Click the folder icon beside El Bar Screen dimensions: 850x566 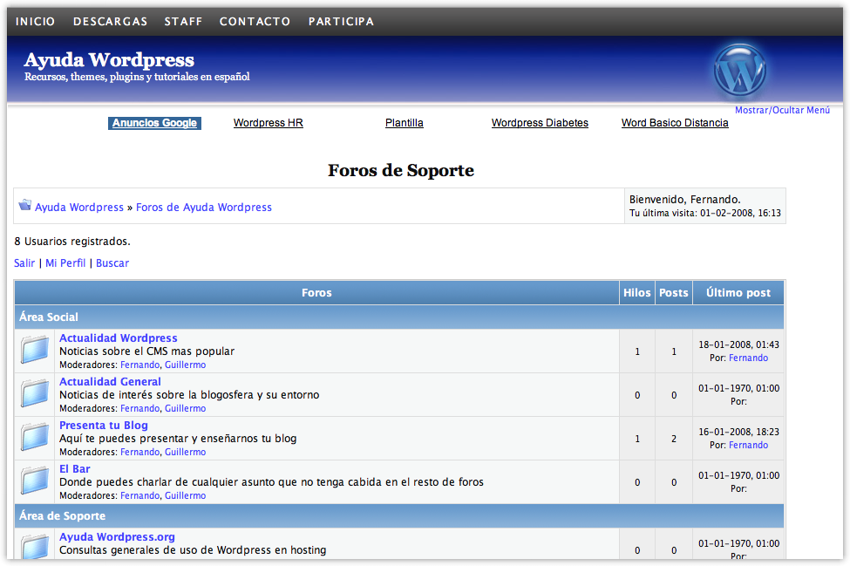36,481
